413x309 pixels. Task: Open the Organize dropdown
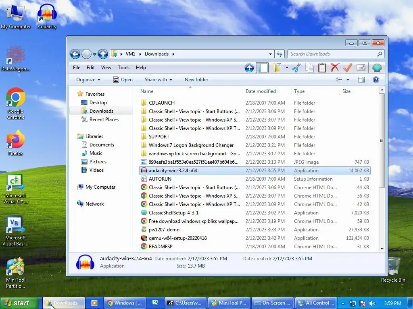pyautogui.click(x=88, y=80)
